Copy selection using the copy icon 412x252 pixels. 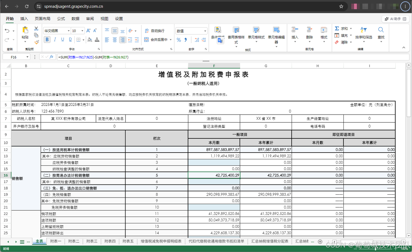36,35
